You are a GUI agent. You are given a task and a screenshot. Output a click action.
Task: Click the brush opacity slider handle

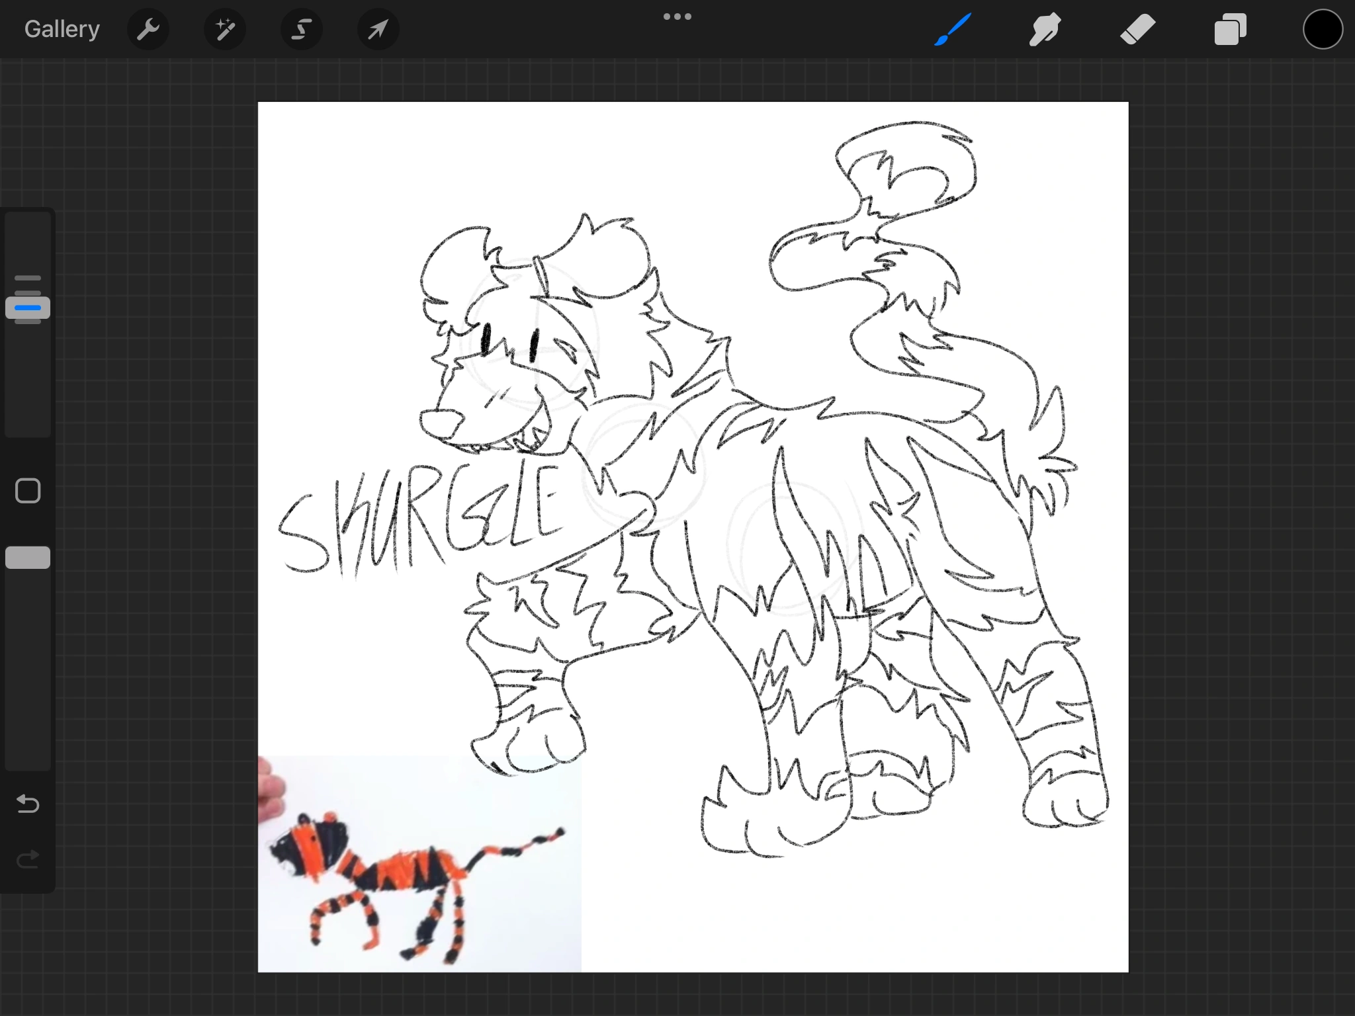pos(28,558)
